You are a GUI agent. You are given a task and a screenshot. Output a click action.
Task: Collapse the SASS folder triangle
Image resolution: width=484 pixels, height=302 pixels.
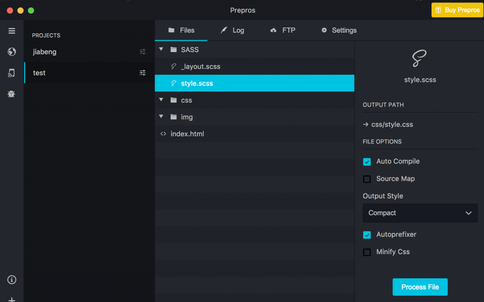tap(161, 49)
